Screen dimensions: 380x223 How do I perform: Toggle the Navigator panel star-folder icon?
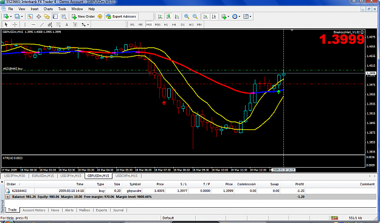click(47, 16)
